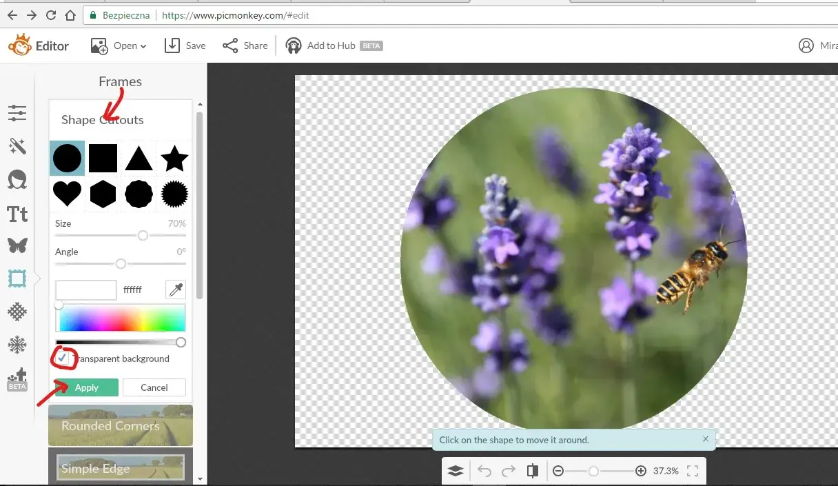Toggle the layers palette at bottom
The height and width of the screenshot is (486, 838).
[x=456, y=471]
